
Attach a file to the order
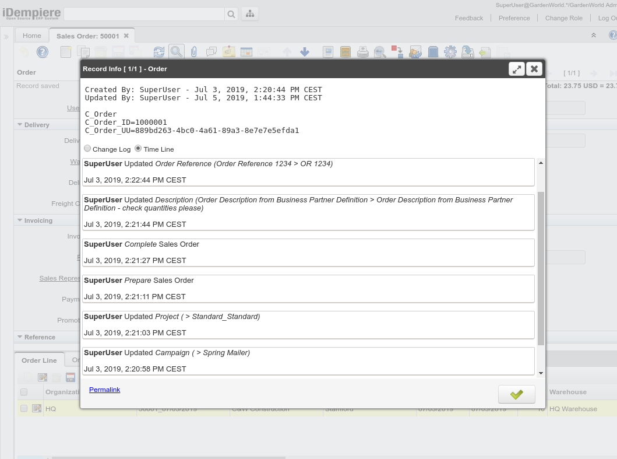(193, 52)
